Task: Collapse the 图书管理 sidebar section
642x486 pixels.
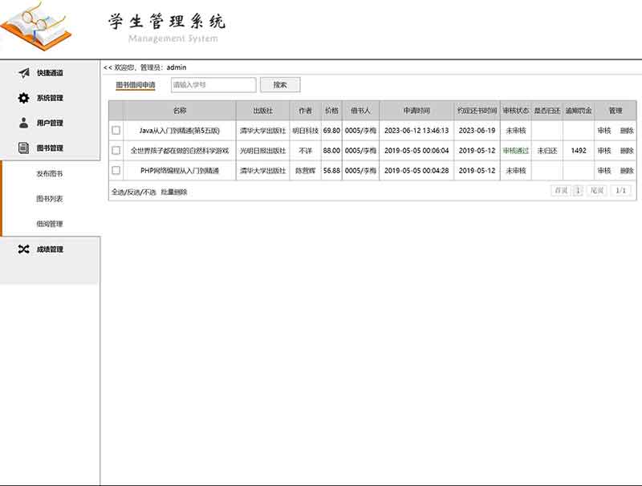Action: click(x=50, y=148)
